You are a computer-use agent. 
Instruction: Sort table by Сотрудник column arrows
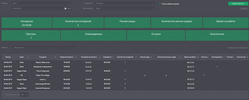(55, 57)
